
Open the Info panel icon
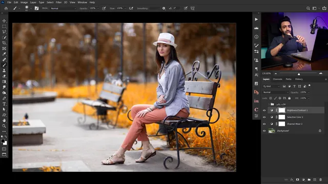[256, 37]
